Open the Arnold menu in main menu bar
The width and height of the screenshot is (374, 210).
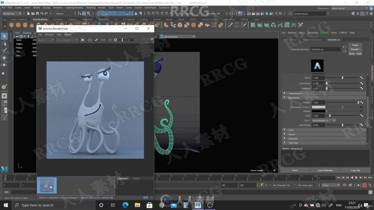pos(138,8)
